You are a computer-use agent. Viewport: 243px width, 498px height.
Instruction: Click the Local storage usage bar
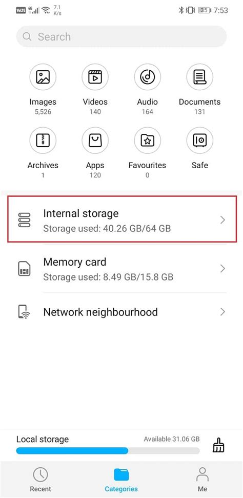pyautogui.click(x=108, y=451)
